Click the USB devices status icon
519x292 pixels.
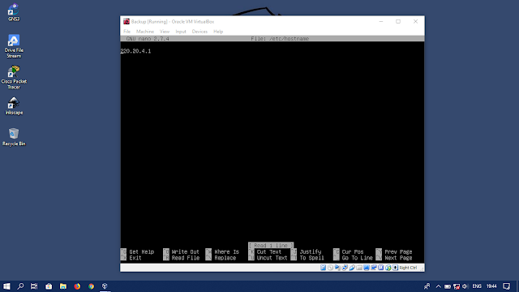click(x=352, y=268)
